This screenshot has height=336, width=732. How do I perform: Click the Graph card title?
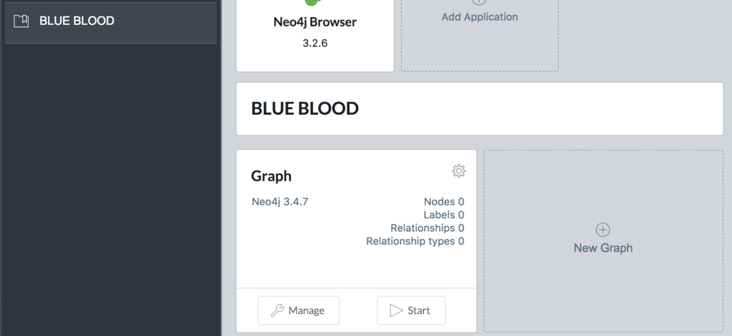[x=271, y=176]
